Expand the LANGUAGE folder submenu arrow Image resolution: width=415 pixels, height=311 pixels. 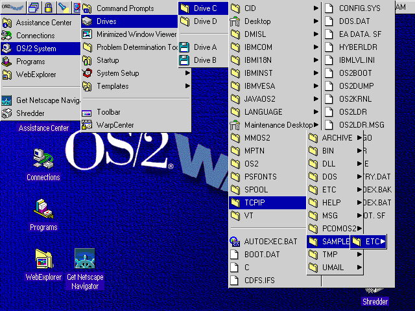(316, 112)
